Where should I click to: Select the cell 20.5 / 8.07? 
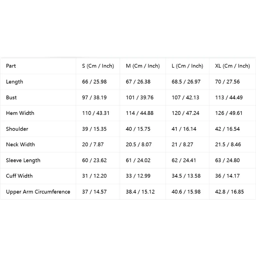click(139, 145)
